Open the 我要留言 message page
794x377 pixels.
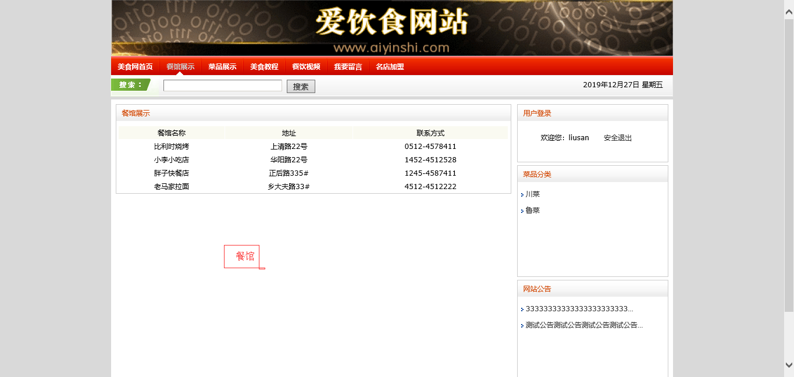coord(348,67)
